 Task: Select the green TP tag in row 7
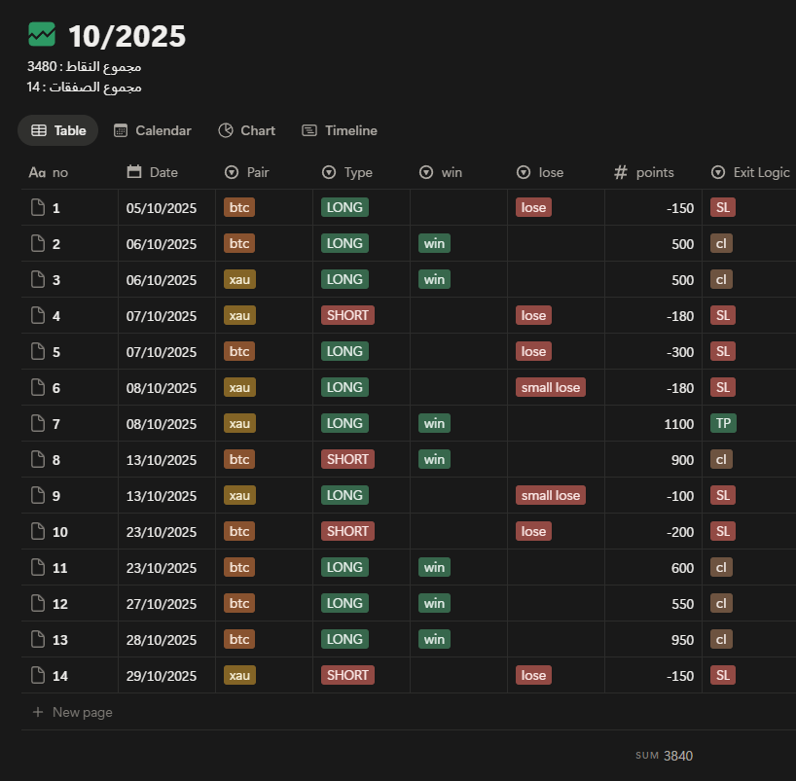[x=722, y=423]
